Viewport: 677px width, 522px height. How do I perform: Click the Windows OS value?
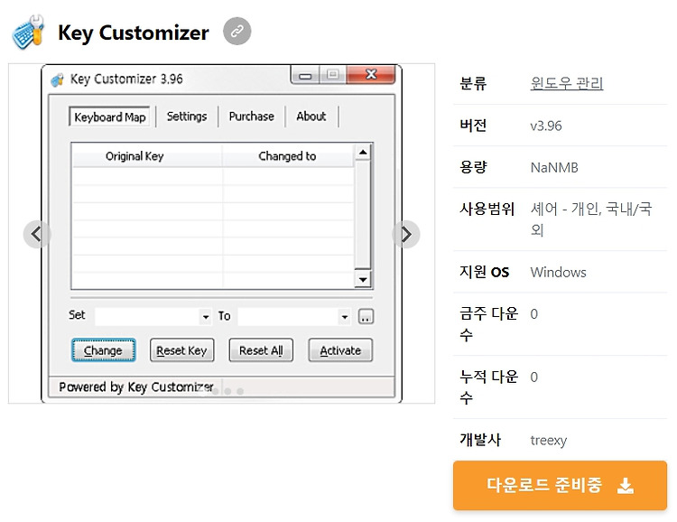[558, 272]
